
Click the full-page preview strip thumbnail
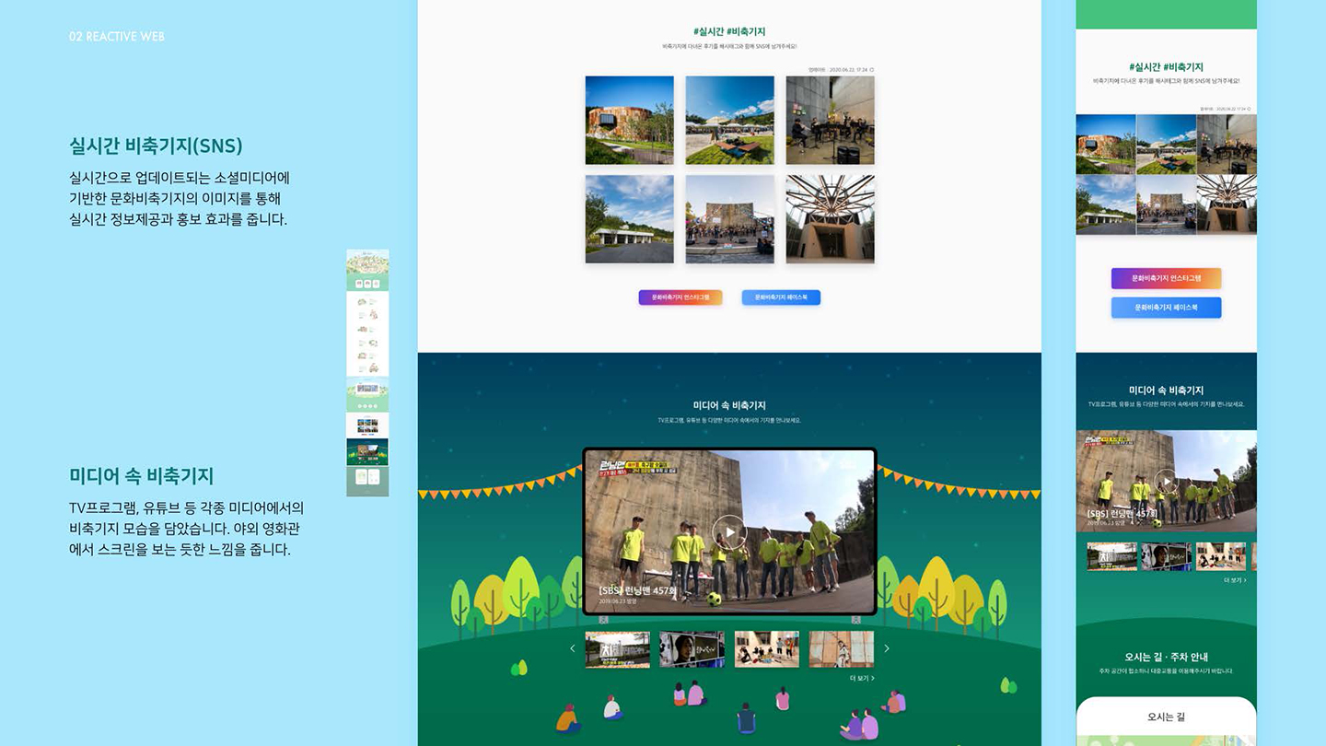tap(367, 372)
